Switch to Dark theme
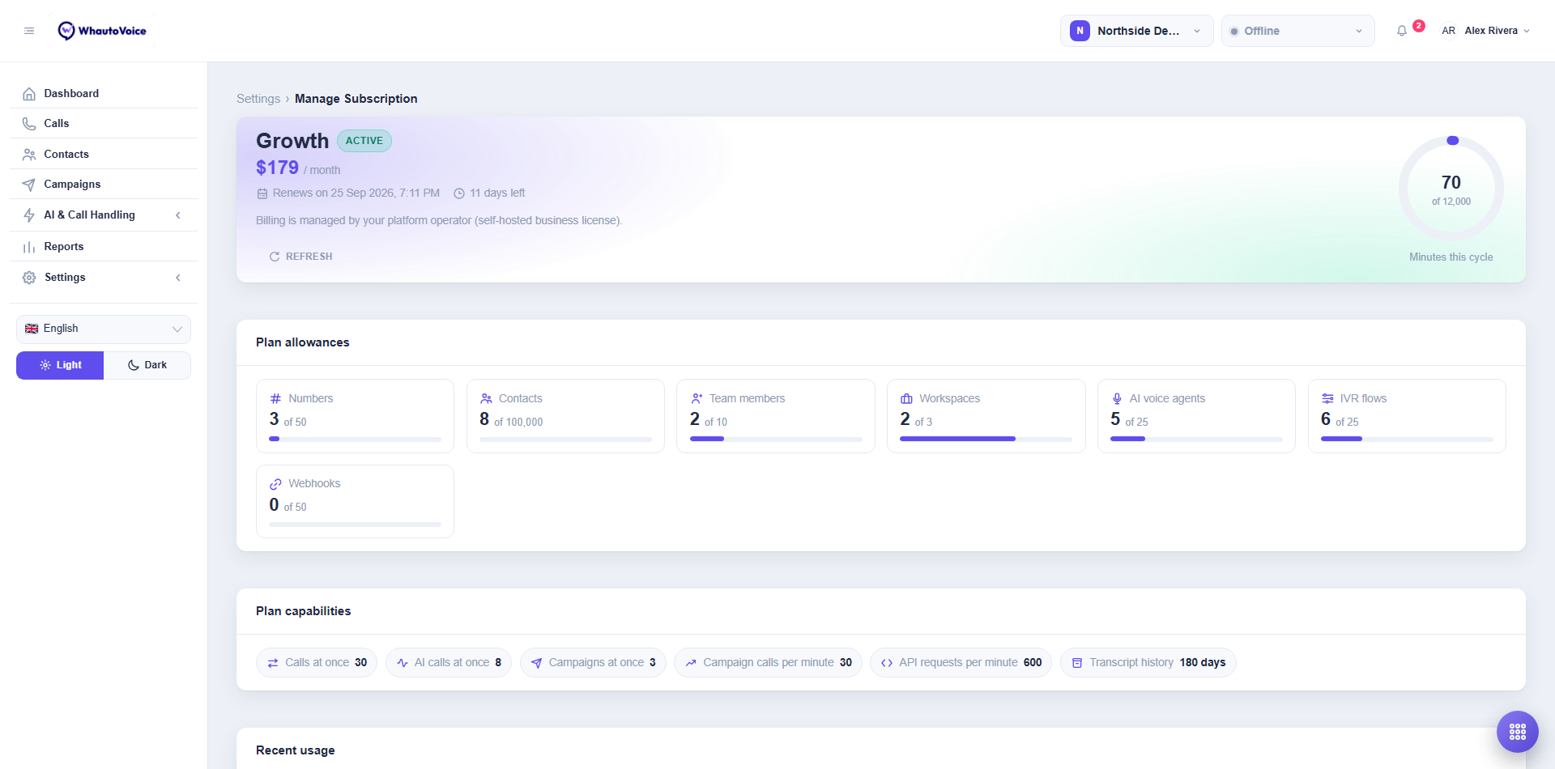The height and width of the screenshot is (769, 1555). click(x=147, y=365)
